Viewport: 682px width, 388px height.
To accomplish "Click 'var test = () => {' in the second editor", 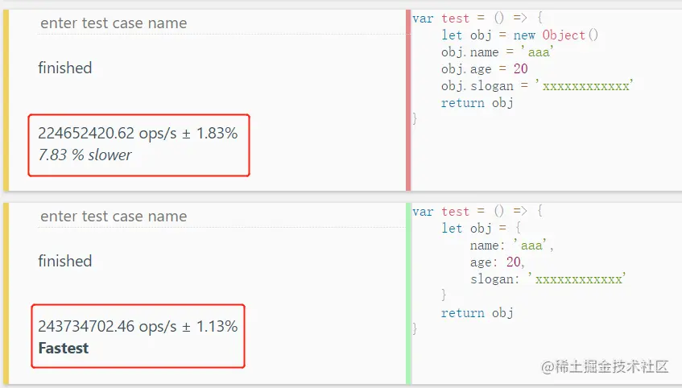I will 477,212.
